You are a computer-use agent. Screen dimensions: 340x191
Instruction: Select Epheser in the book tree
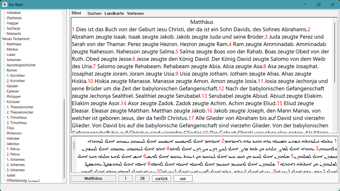coord(13,91)
